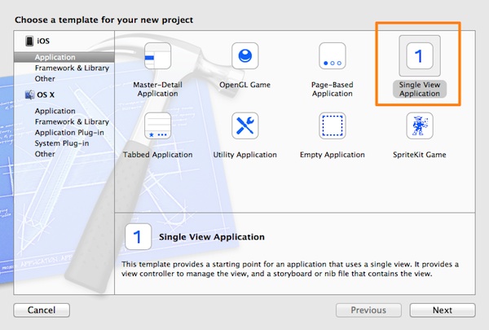Select the Single View Application icon
Viewport: 489px width, 330px height.
419,58
